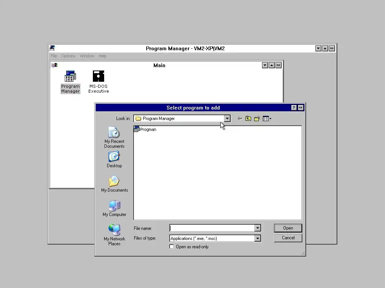Image resolution: width=385 pixels, height=288 pixels.
Task: Go to Desktop in the places bar
Action: pos(114,159)
